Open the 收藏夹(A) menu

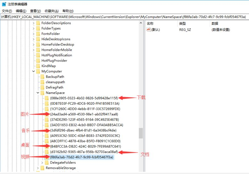pos(51,11)
